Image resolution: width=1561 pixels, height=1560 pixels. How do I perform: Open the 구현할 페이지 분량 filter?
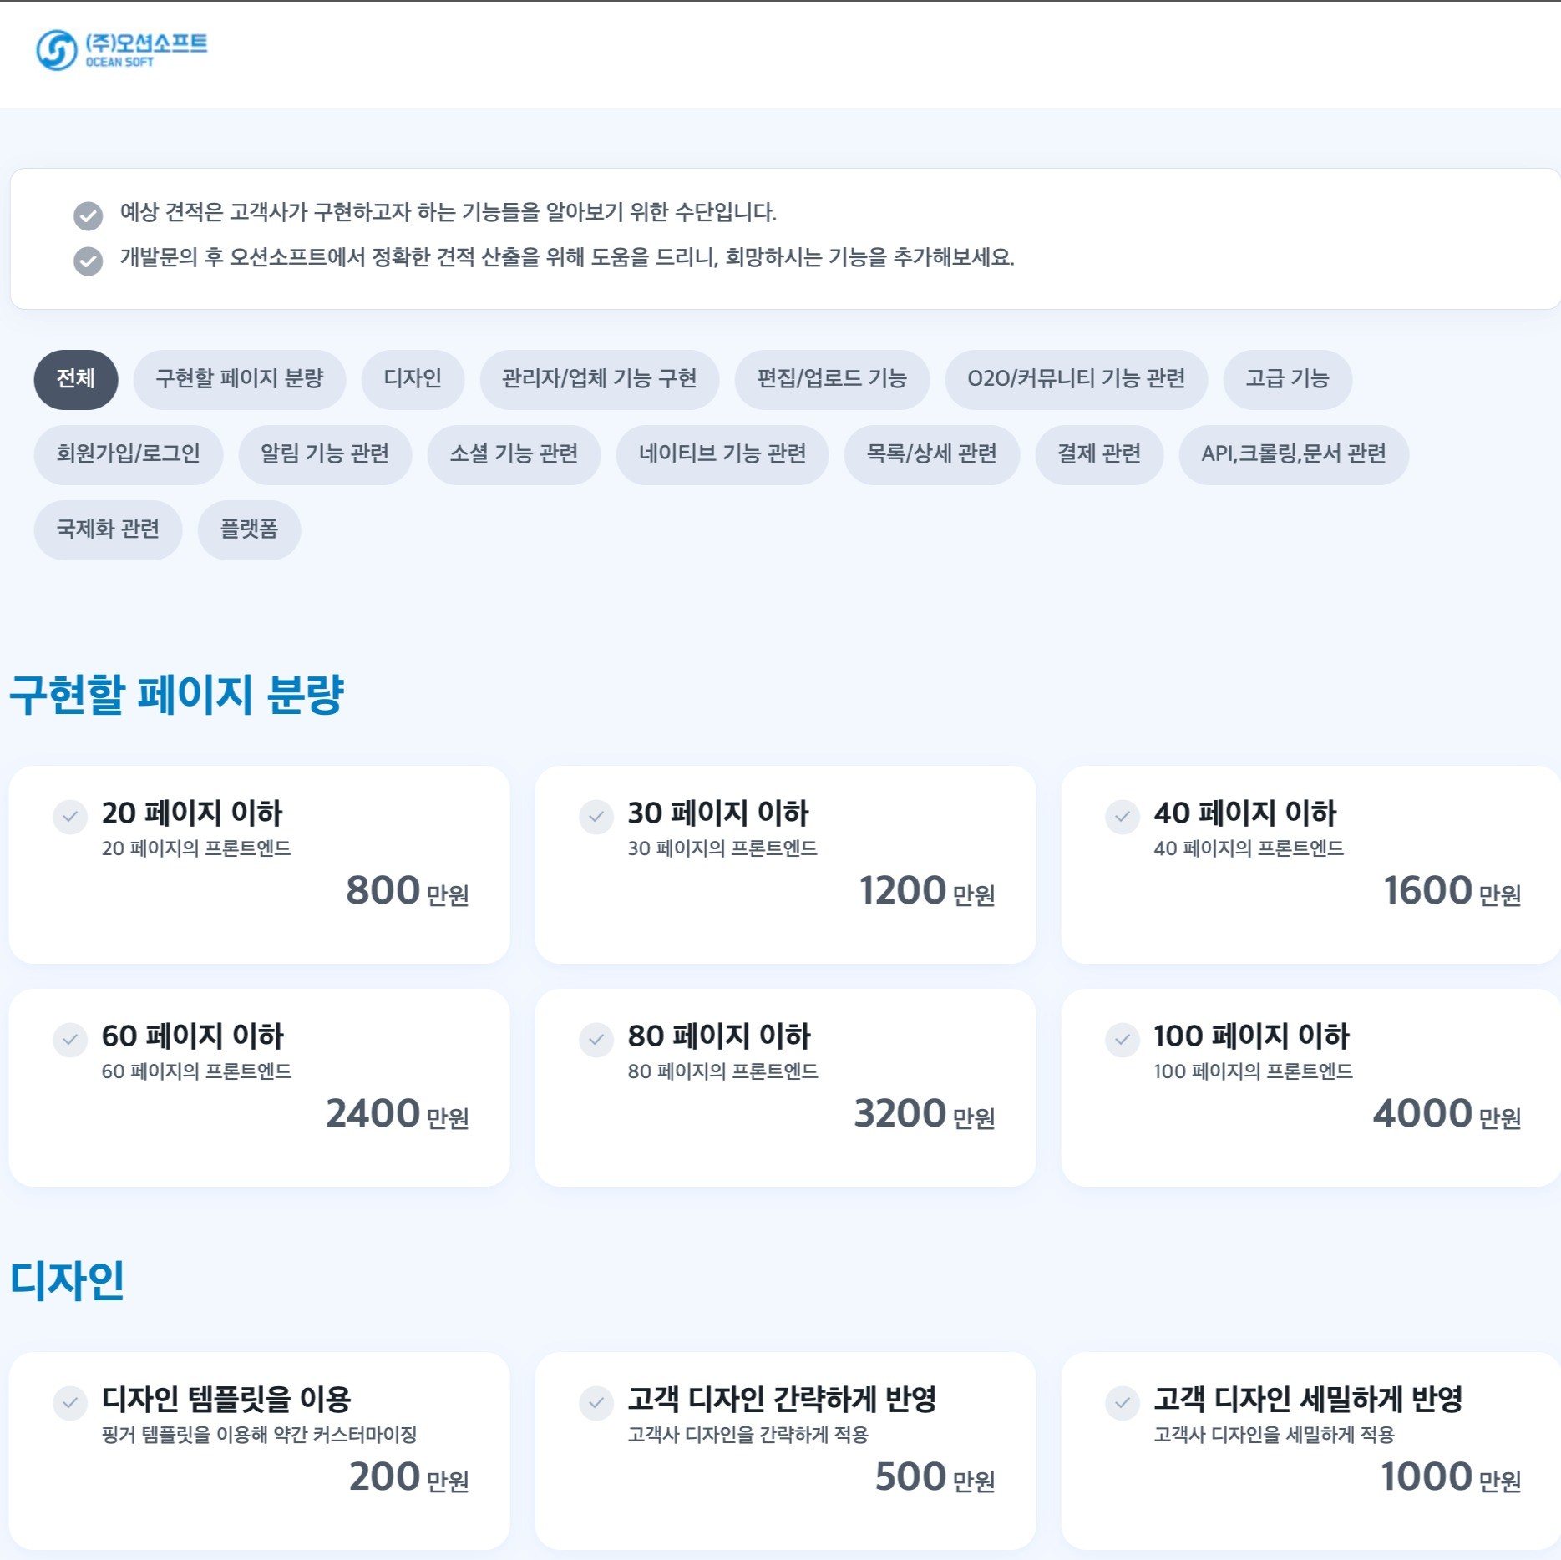pyautogui.click(x=240, y=379)
